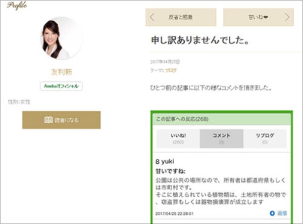This screenshot has width=303, height=224.
Task: Click the article title 申し訳ありませんでした。
Action: pyautogui.click(x=200, y=40)
